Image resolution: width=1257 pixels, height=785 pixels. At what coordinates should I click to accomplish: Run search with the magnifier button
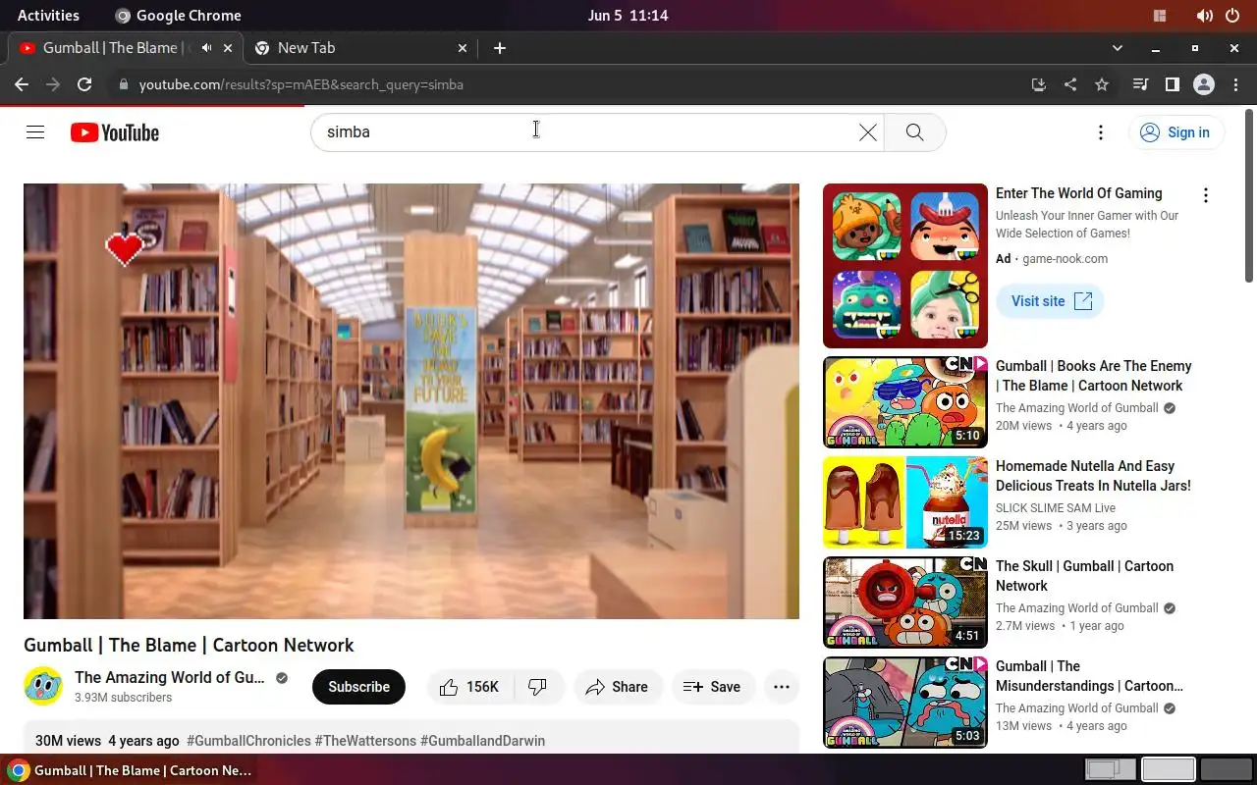(x=914, y=132)
